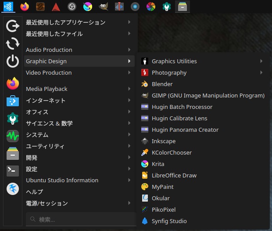Image resolution: width=272 pixels, height=231 pixels.
Task: Launch Hugin Calibrate Lens
Action: pos(203,118)
